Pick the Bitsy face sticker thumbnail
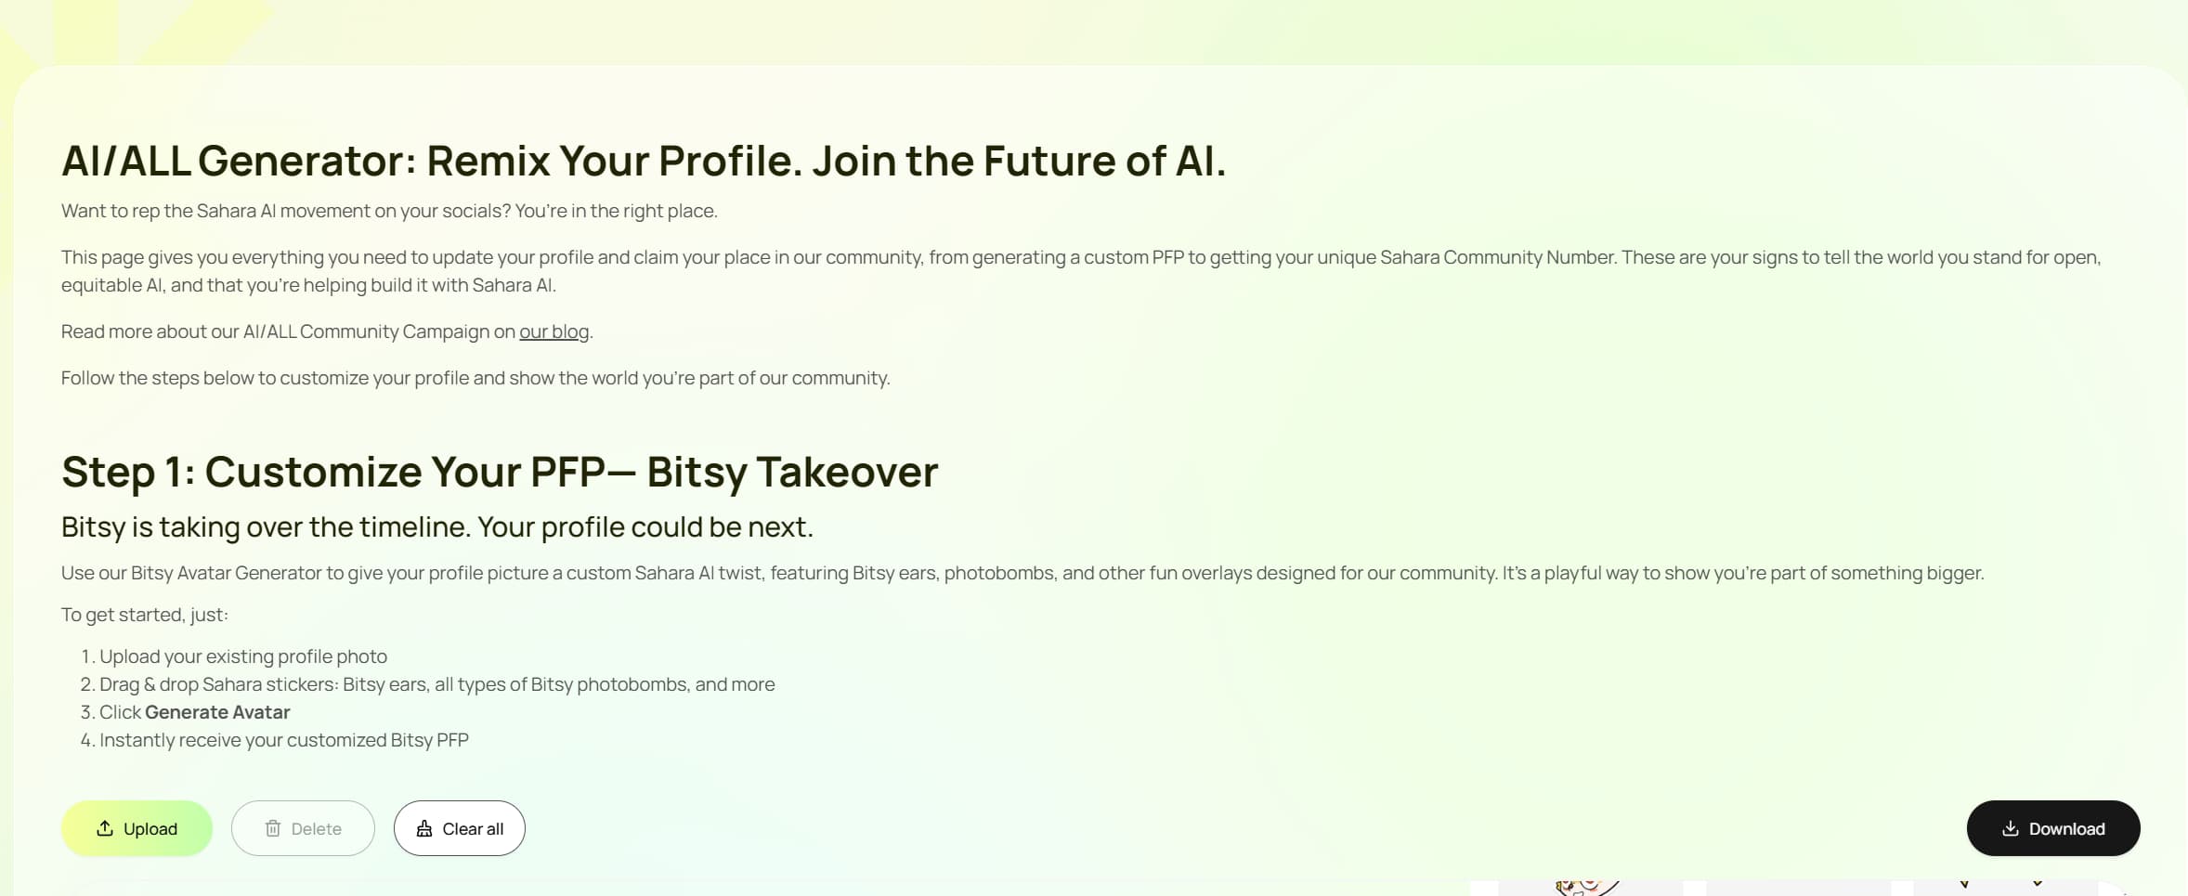Screen dimensions: 2188x896 (x=1588, y=888)
